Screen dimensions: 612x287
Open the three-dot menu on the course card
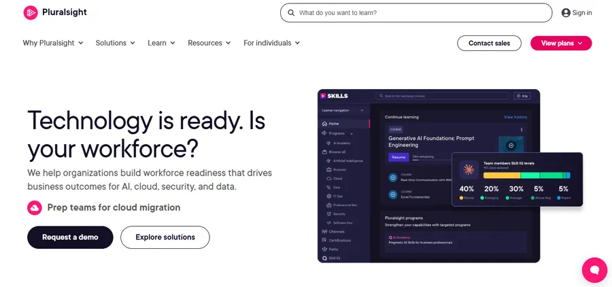coord(522,130)
